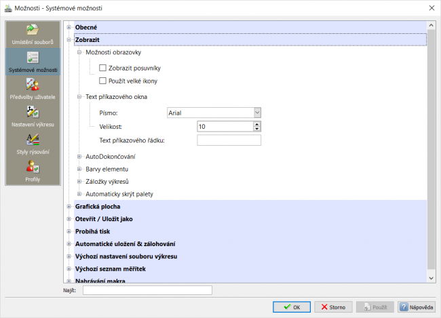Open the Písmo font dropdown

coord(257,113)
